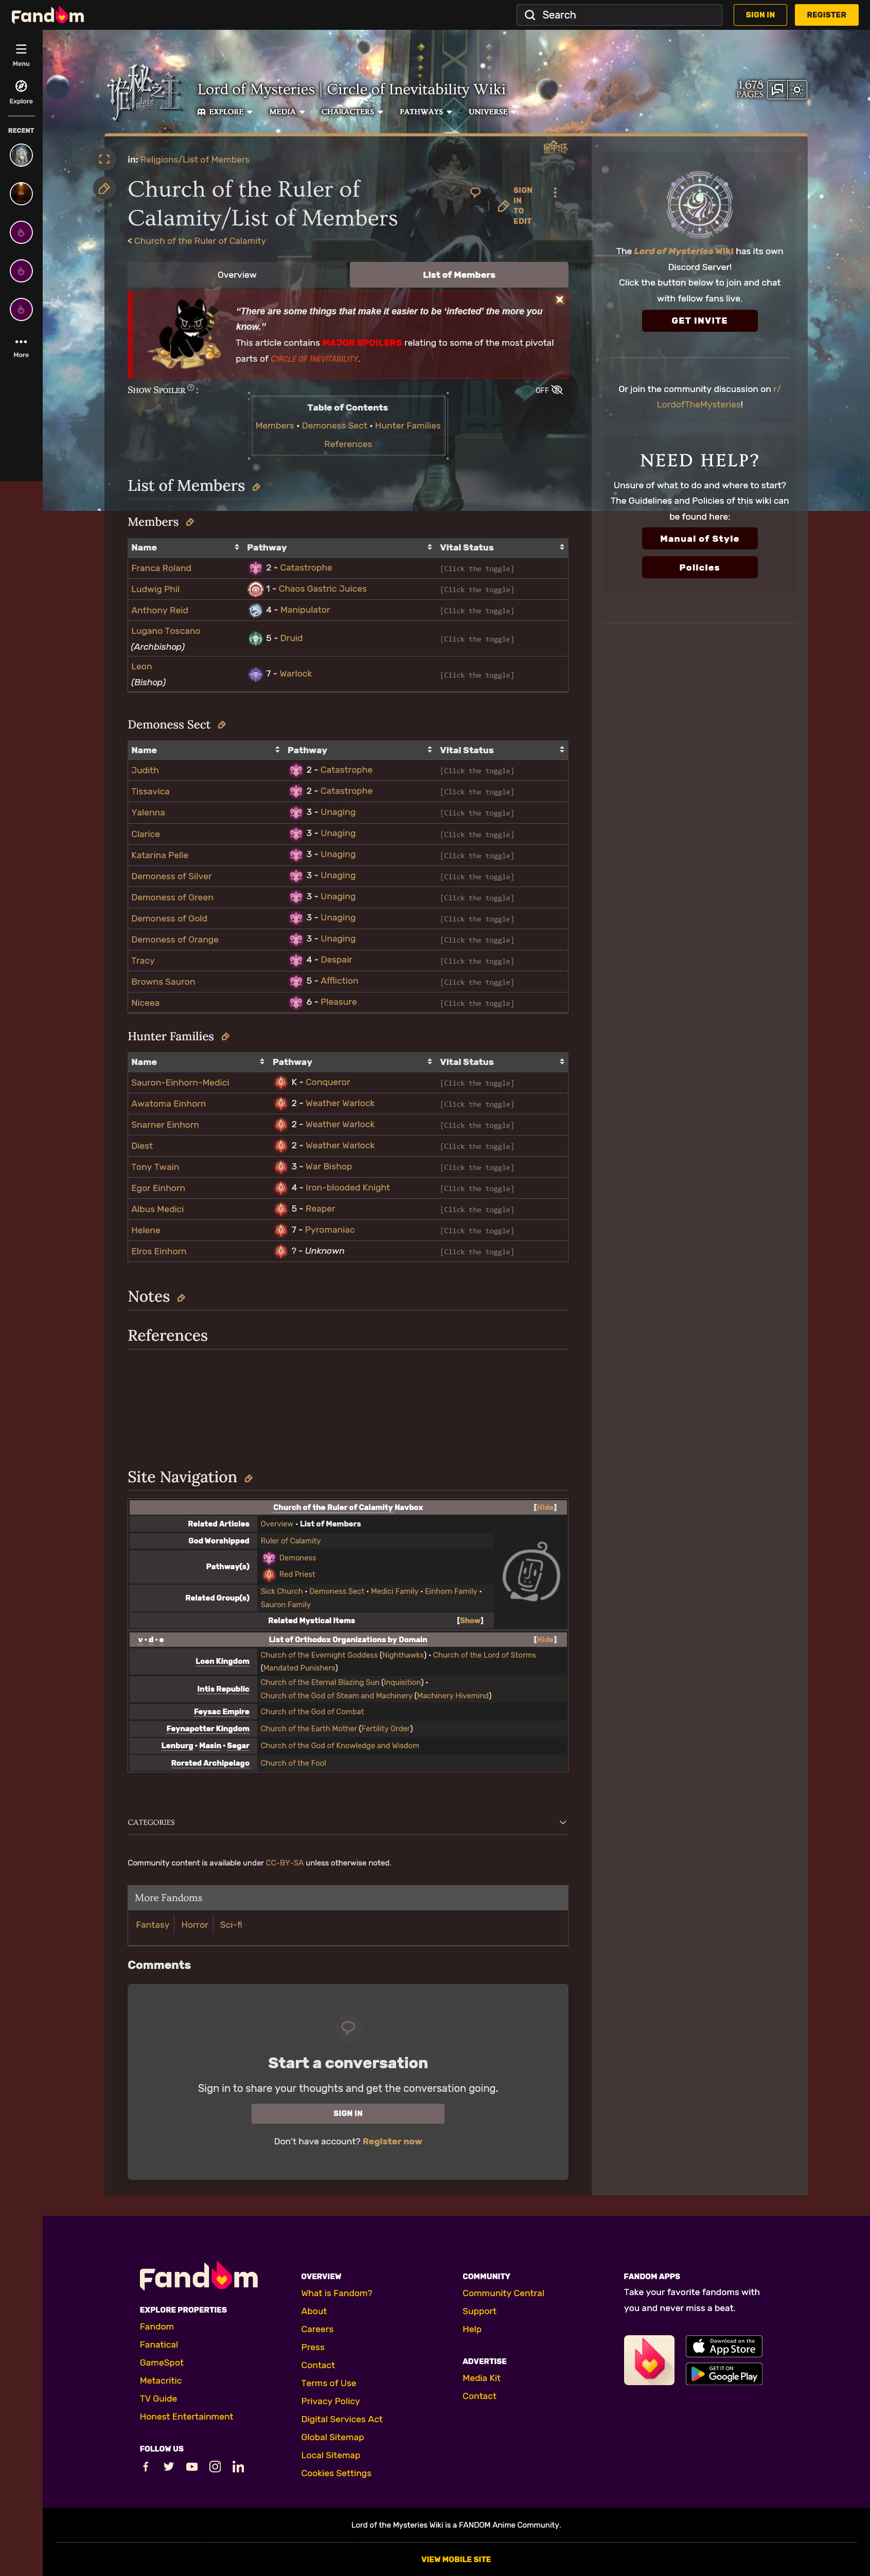
Task: Open the CHARACTERS dropdown menu
Action: coord(352,112)
